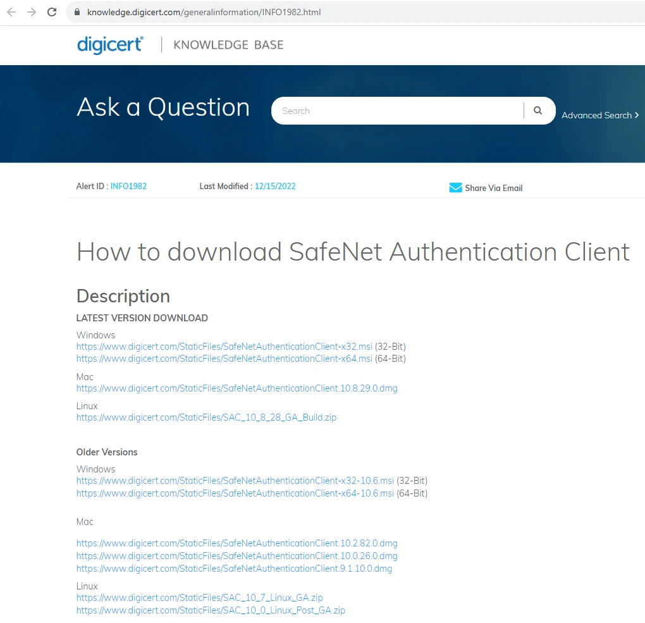Click the KNOWLEDGE BASE header text
Screen dimensions: 645x623
228,44
